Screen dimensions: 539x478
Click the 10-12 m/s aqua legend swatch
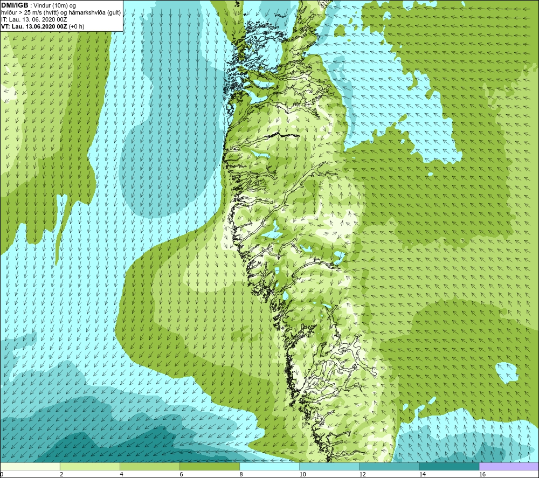pos(329,466)
